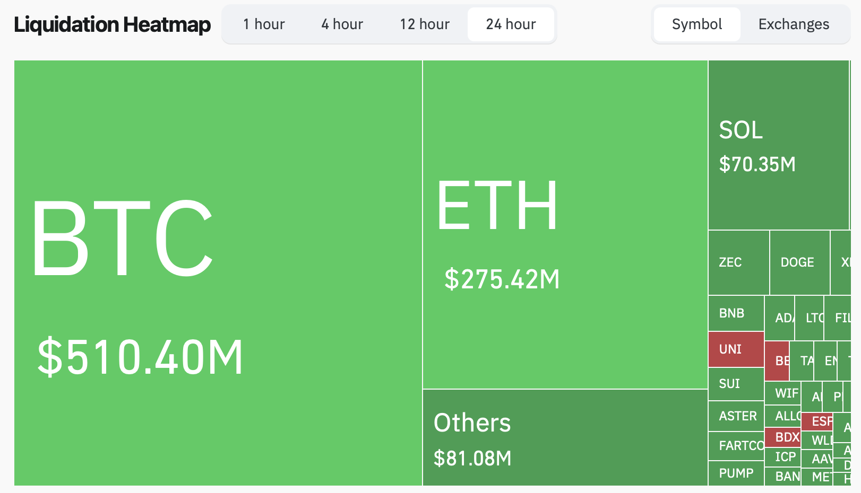Select the WIF tile
Screen dimensions: 861x493
(783, 393)
